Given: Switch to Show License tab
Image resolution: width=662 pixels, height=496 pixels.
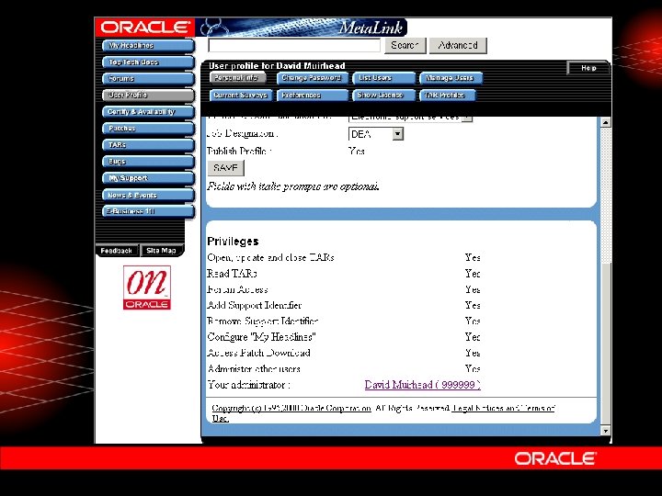Looking at the screenshot, I should [383, 96].
